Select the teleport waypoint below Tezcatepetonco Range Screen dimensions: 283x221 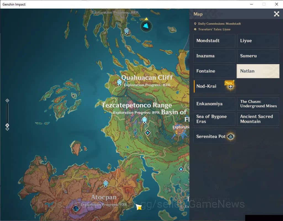(x=144, y=120)
